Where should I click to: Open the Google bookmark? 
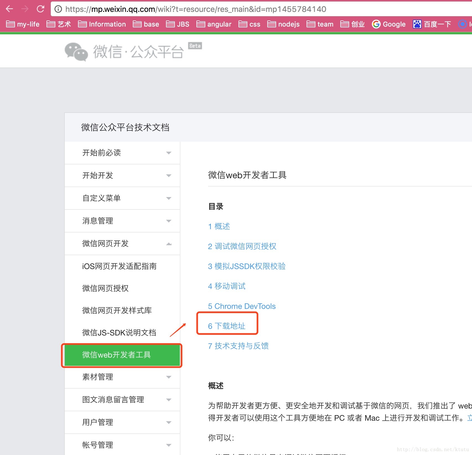pos(389,24)
